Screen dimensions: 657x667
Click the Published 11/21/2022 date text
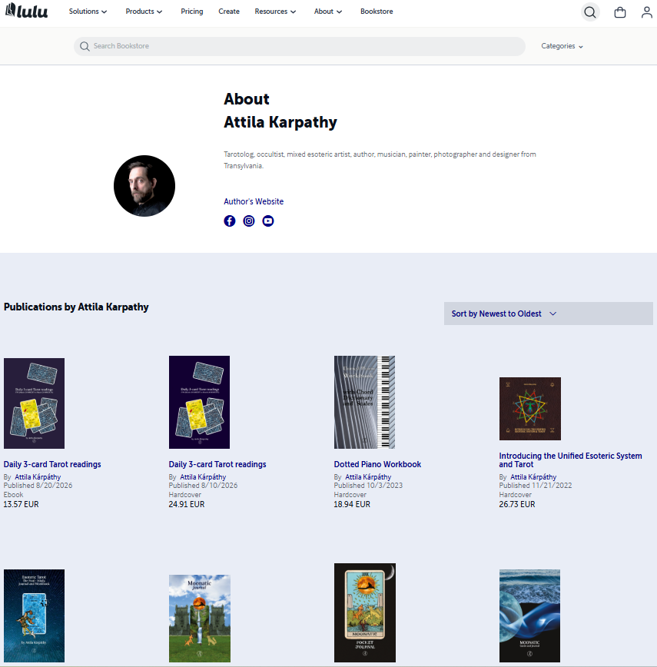536,486
